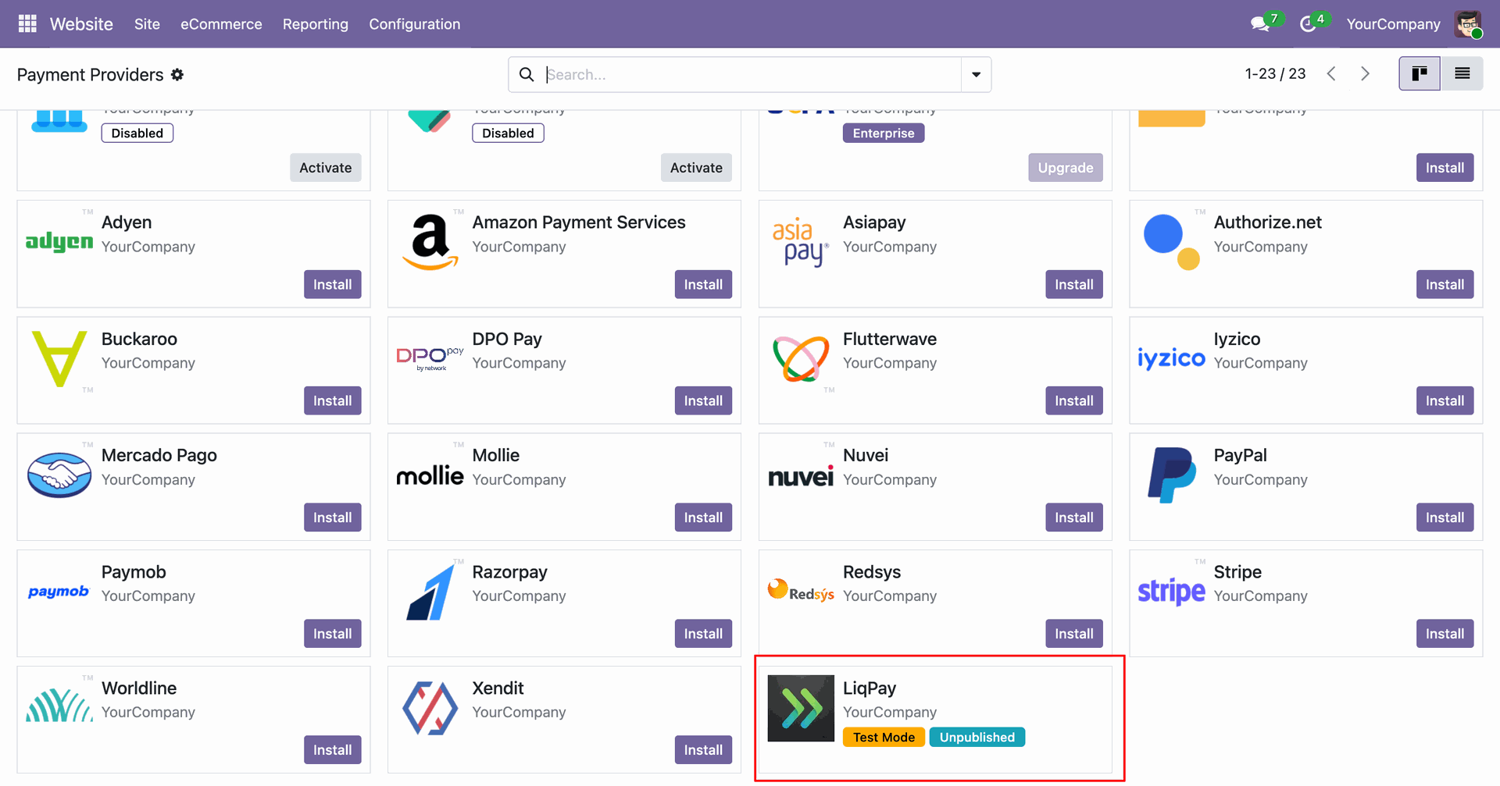
Task: Install the Mollie payment provider
Action: point(702,517)
